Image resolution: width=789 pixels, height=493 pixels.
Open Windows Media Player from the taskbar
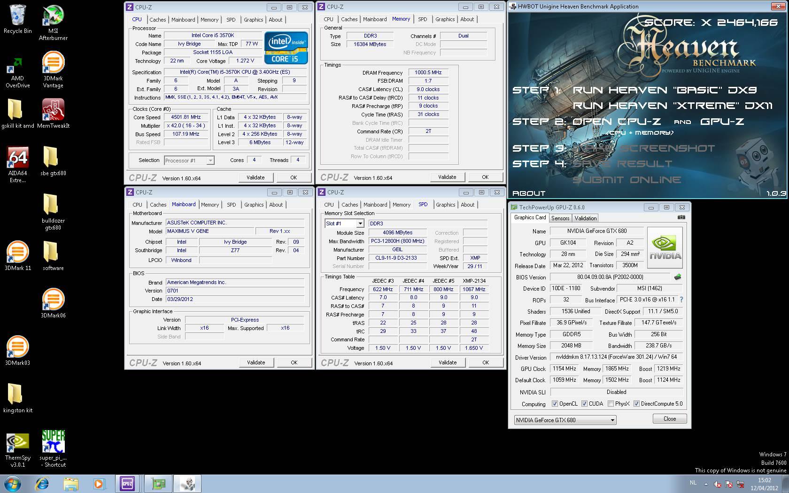(x=99, y=484)
